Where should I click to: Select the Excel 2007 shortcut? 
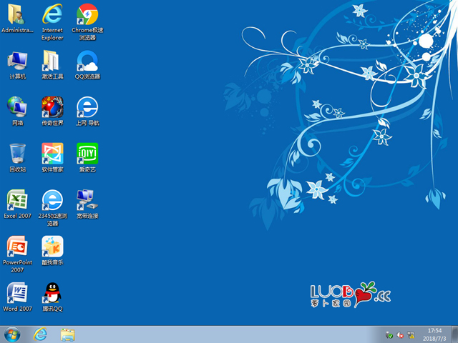17,200
